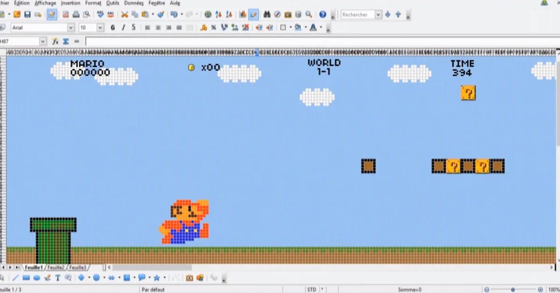Click in the Rechercher search field
The height and width of the screenshot is (293, 560).
[x=357, y=14]
